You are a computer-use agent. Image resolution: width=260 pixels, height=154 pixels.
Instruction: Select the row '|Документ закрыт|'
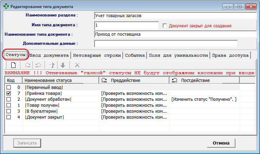pyautogui.click(x=122, y=117)
